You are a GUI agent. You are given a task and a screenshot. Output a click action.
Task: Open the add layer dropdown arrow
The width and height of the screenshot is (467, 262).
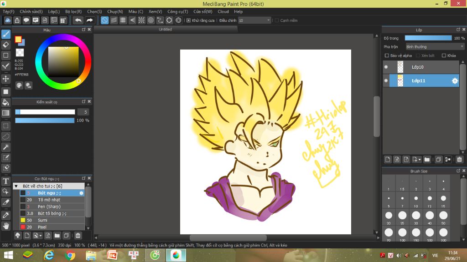click(x=420, y=160)
